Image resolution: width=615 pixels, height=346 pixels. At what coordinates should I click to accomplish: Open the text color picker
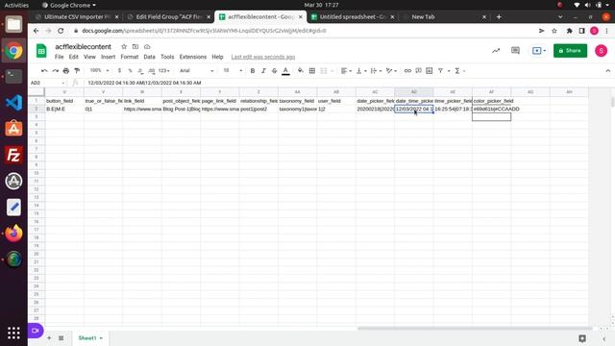(286, 70)
